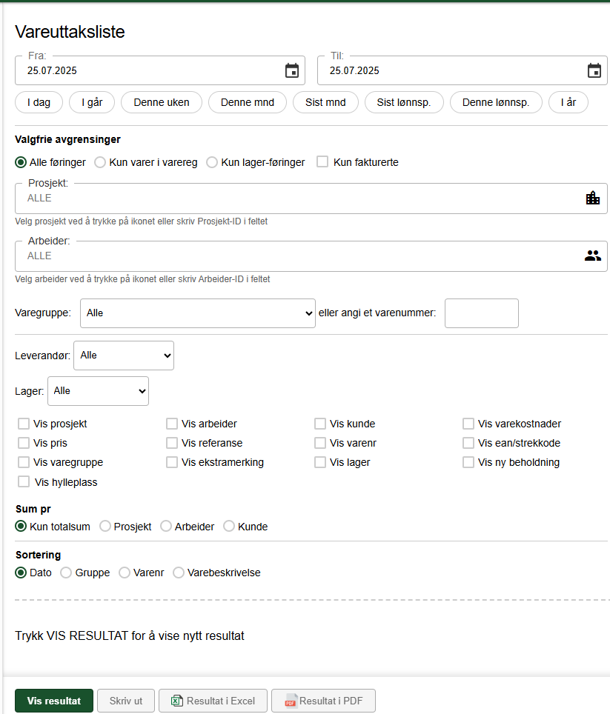Screen dimensions: 610x714
Task: Open the Lager dropdown
Action: [x=98, y=391]
